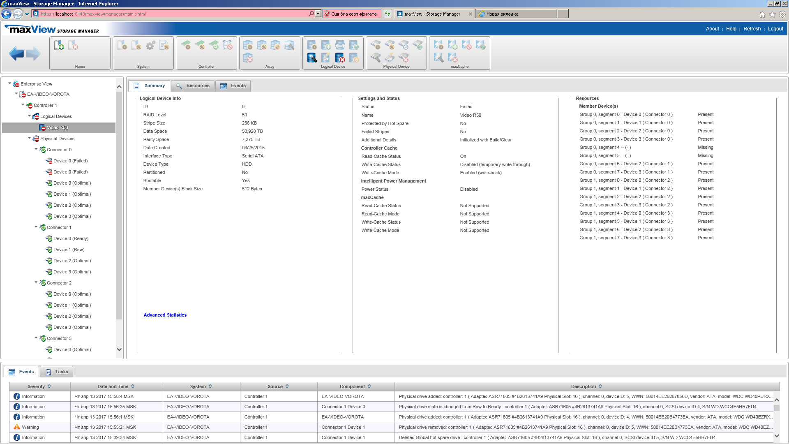
Task: Sort events by the Severity column
Action: point(39,386)
